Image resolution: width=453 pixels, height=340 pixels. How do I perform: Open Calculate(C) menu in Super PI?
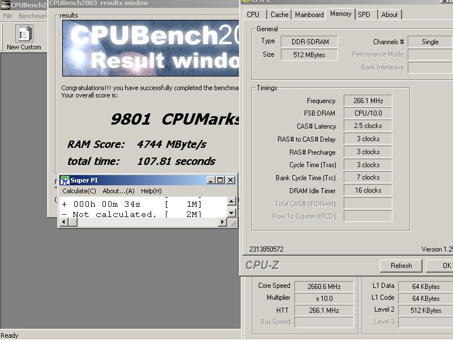point(79,191)
